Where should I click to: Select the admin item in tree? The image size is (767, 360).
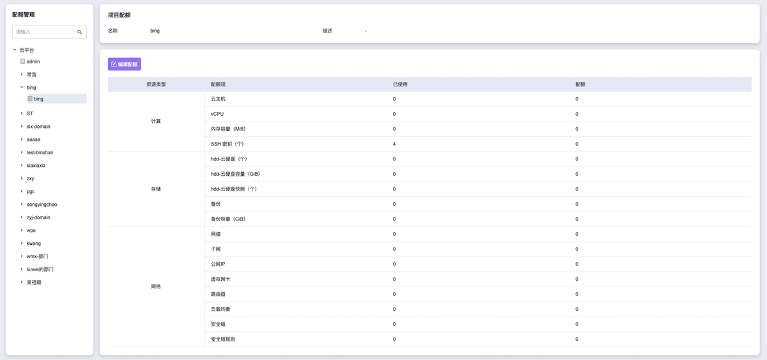tap(33, 62)
